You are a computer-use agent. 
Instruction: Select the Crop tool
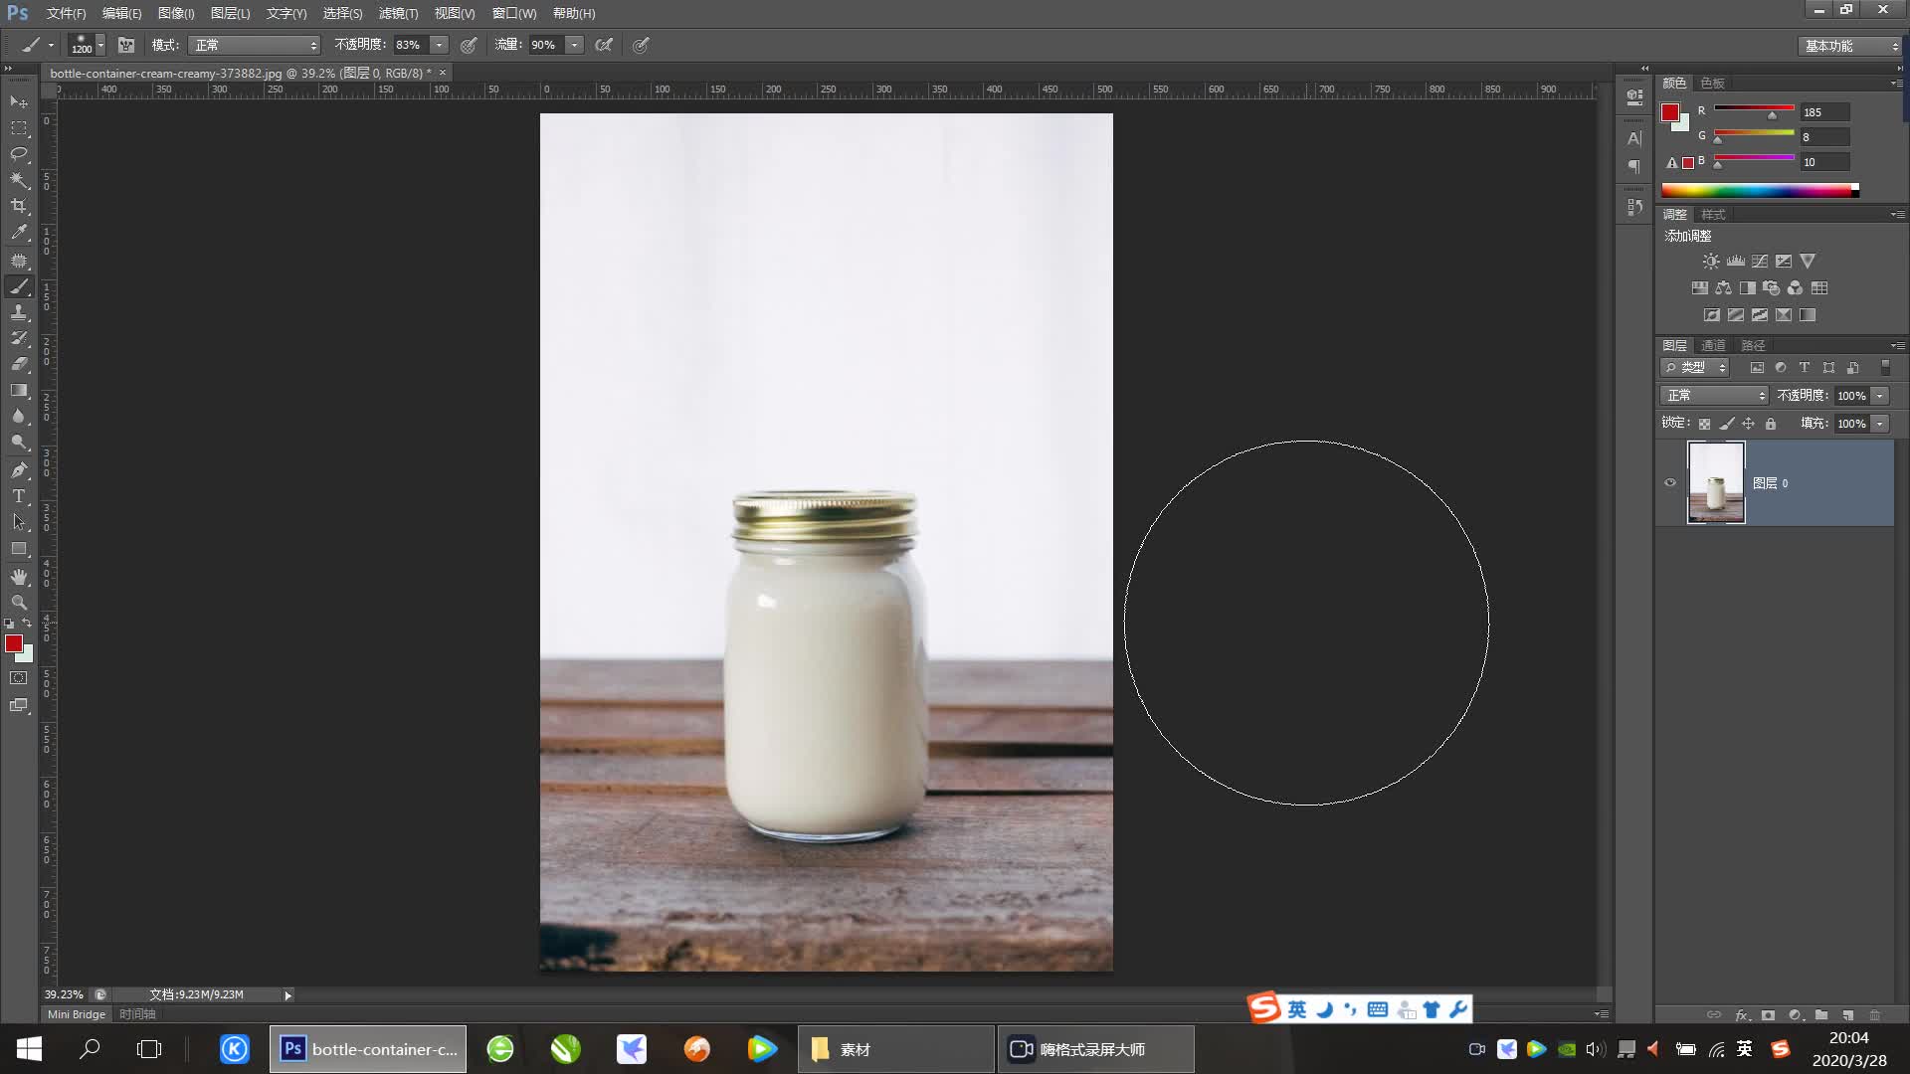(x=19, y=206)
